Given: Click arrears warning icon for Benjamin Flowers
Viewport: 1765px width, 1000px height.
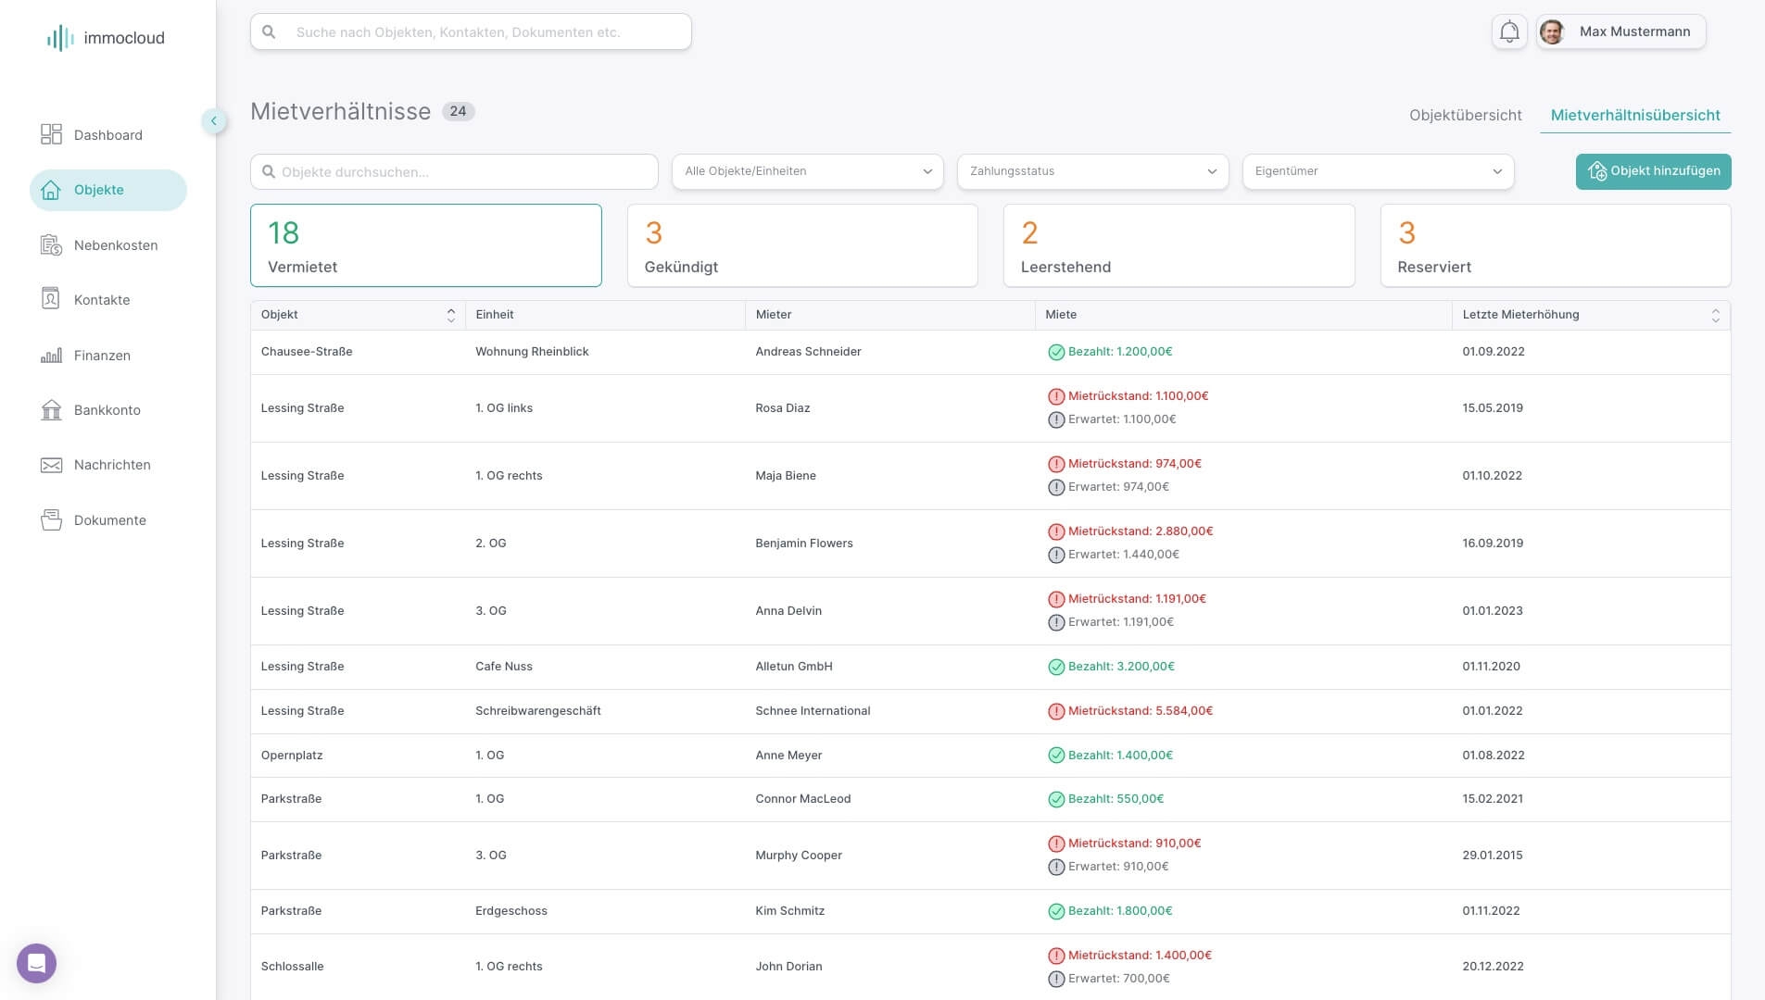Looking at the screenshot, I should click(x=1055, y=531).
